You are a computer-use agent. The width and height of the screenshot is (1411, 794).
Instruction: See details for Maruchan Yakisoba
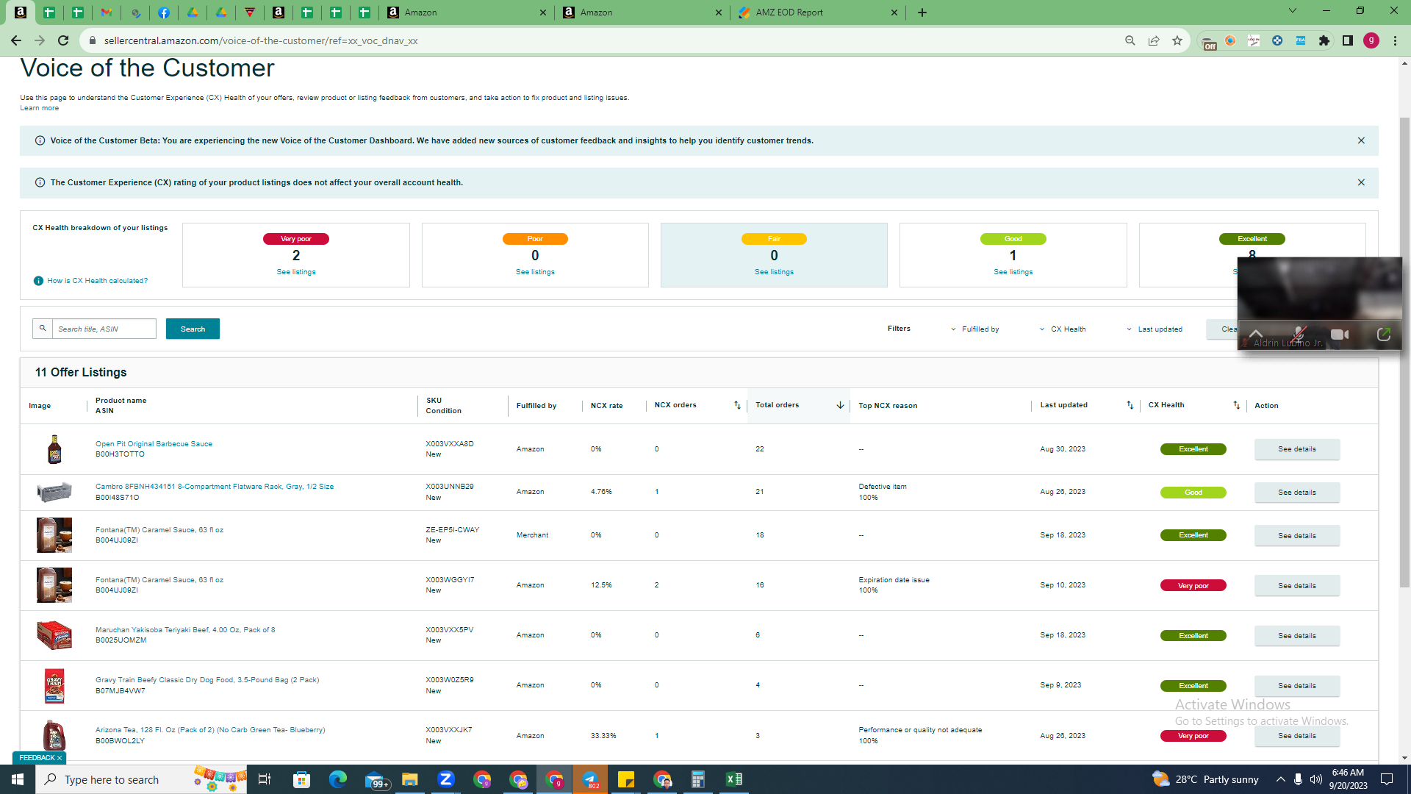(1296, 636)
